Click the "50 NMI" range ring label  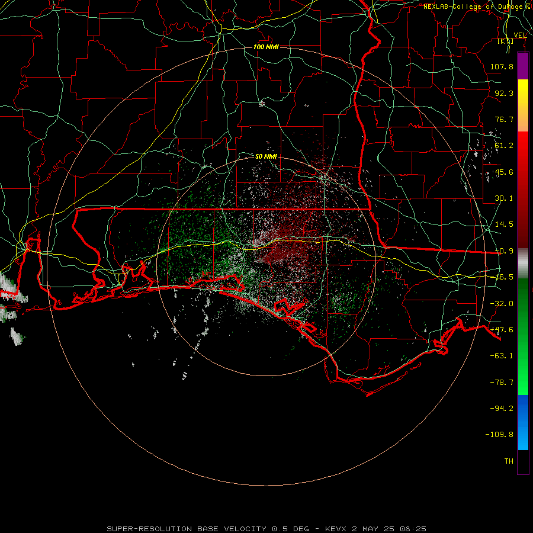click(x=266, y=156)
